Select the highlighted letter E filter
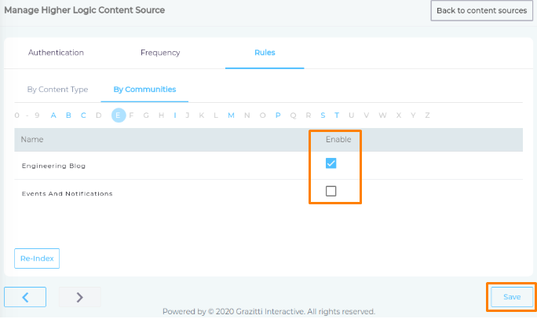Viewport: 537px width, 319px height. pyautogui.click(x=118, y=115)
